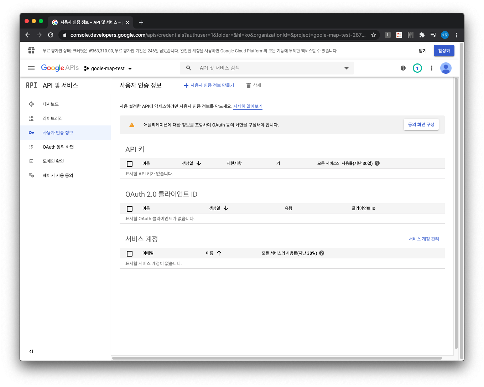
Task: Reload the page
Action: (51, 35)
